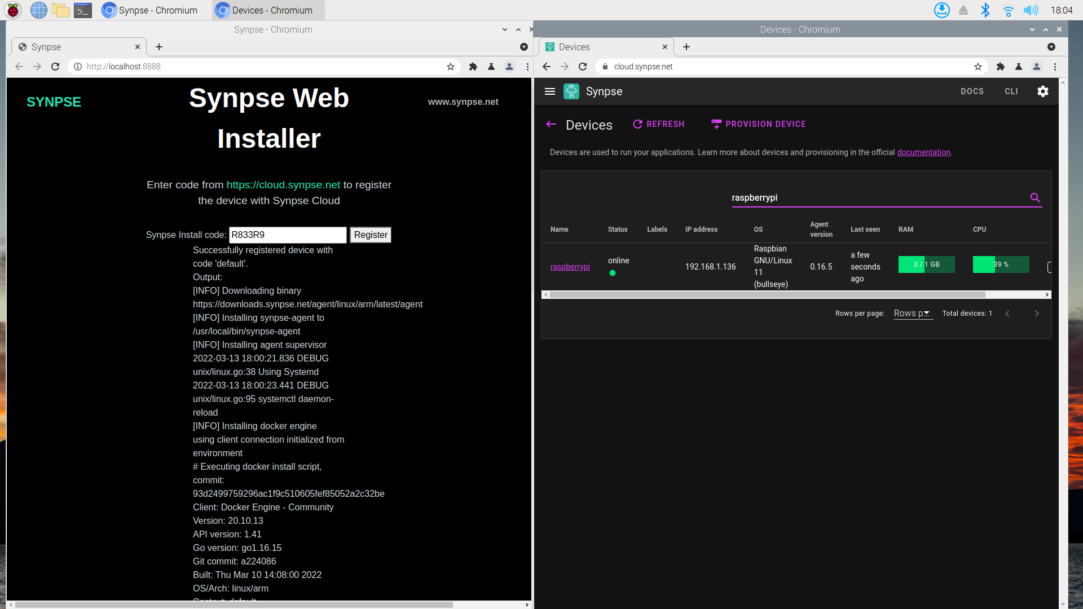Reload the cloud.synpse.net page
Viewport: 1083px width, 609px height.
[x=583, y=67]
